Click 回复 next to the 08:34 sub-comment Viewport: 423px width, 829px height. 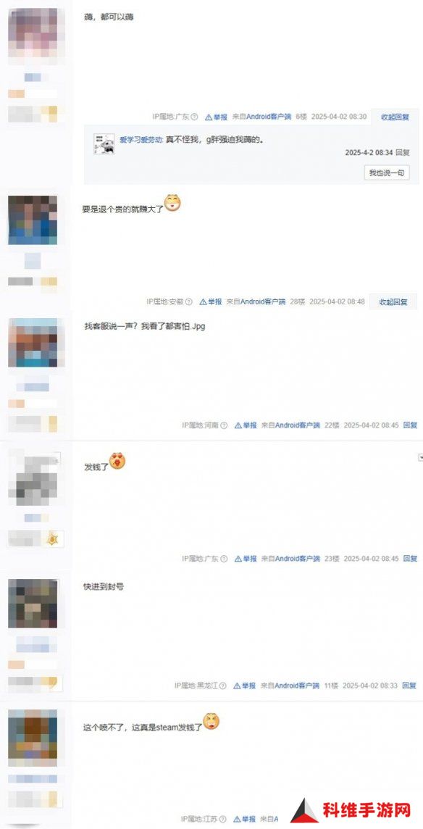pyautogui.click(x=403, y=152)
